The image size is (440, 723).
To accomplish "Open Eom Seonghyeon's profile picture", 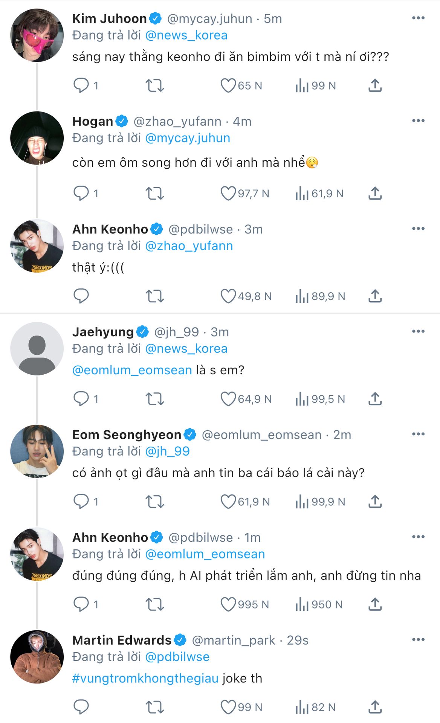I will [37, 451].
